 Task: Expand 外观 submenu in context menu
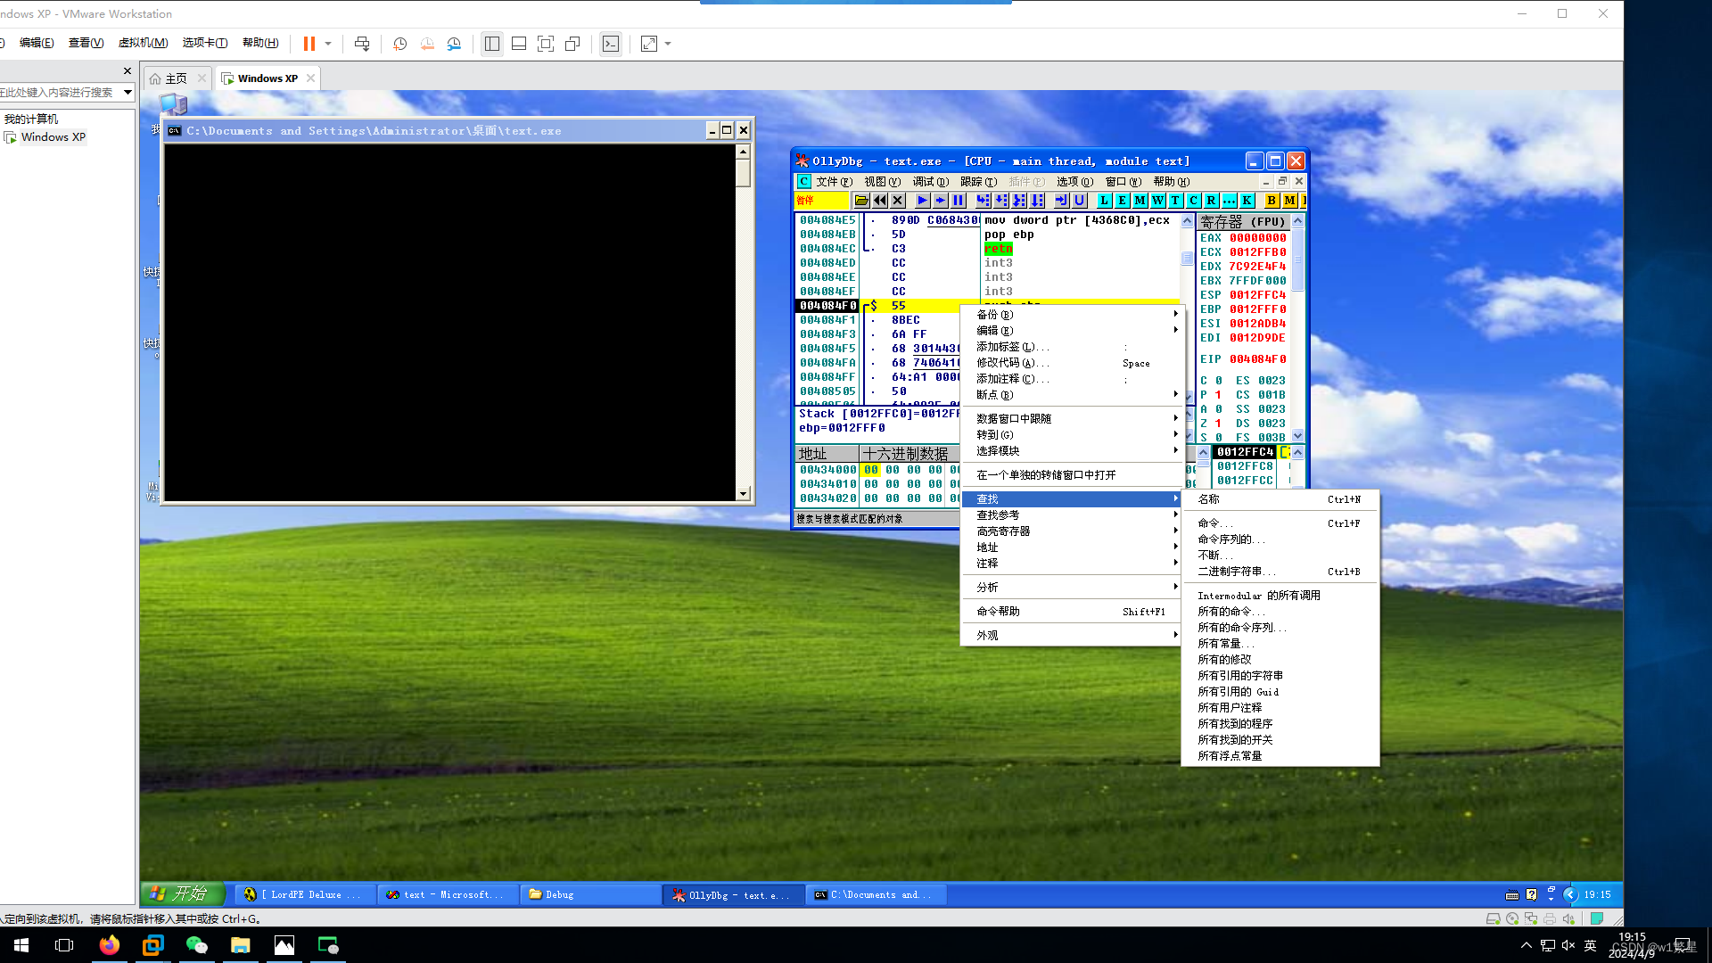point(1074,635)
